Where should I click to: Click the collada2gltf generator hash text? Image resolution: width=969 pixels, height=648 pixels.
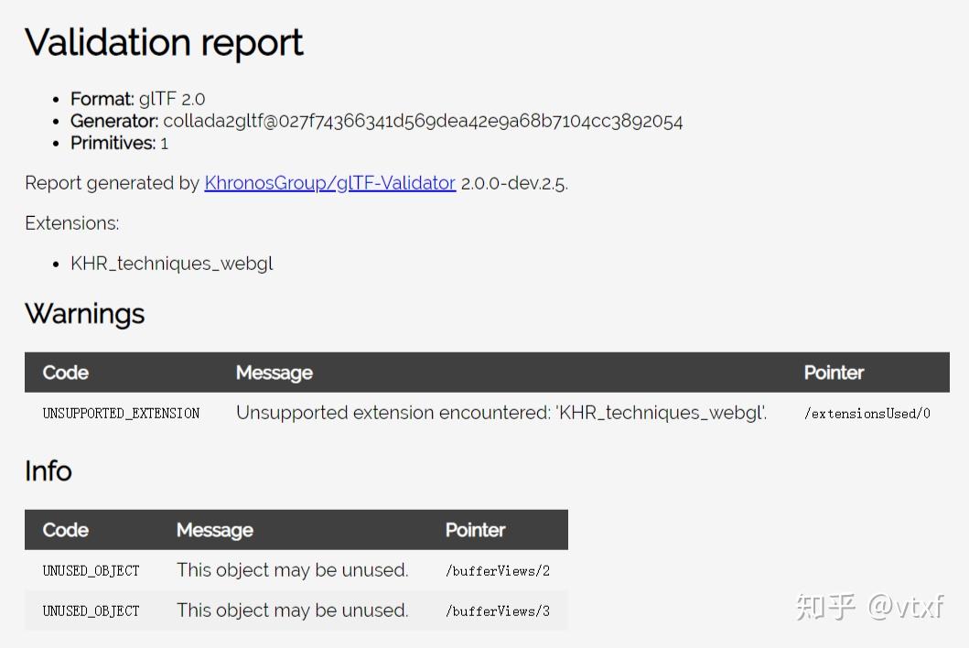pos(423,121)
